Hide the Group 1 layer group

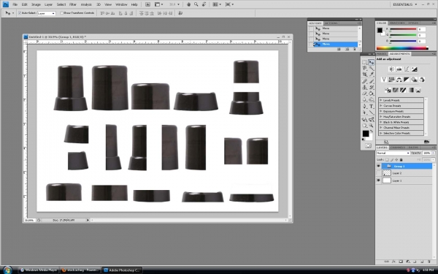tap(378, 166)
